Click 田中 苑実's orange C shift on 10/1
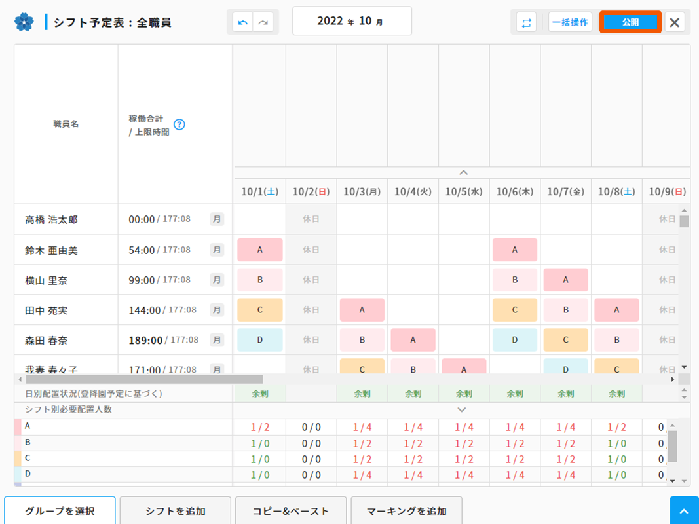 pyautogui.click(x=259, y=310)
